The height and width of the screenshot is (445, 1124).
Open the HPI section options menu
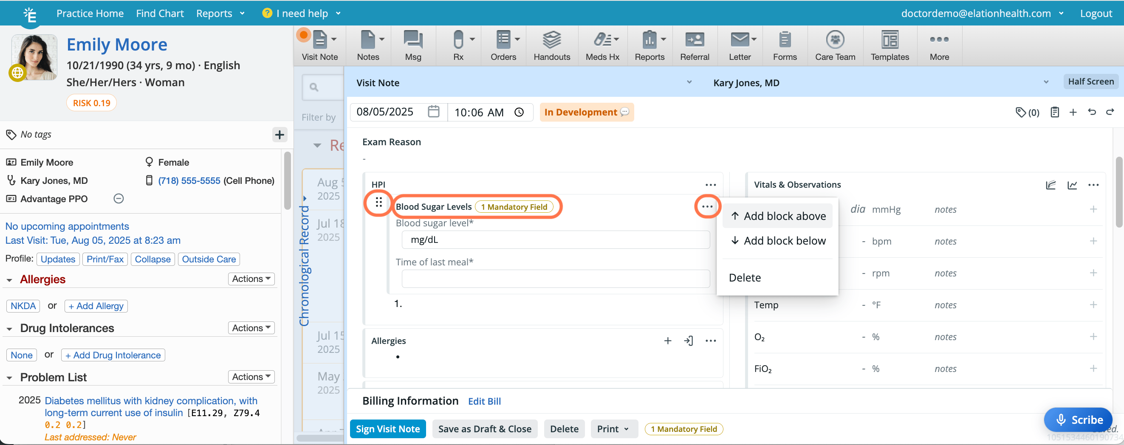point(710,185)
